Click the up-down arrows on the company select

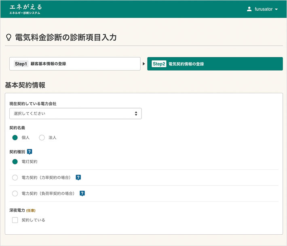pyautogui.click(x=136, y=114)
